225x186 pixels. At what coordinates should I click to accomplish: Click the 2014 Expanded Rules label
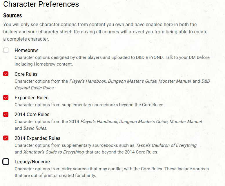37,138
